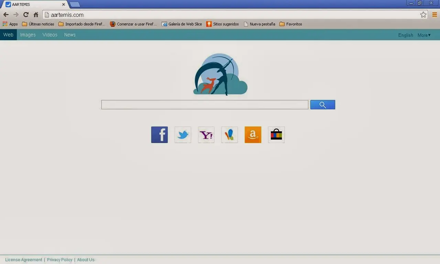The width and height of the screenshot is (440, 264).
Task: Open the Favoritos bookmark folder
Action: click(x=291, y=24)
